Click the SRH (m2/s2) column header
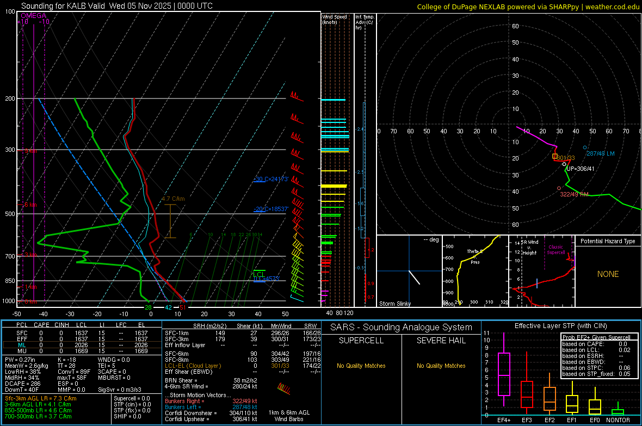 pos(209,326)
